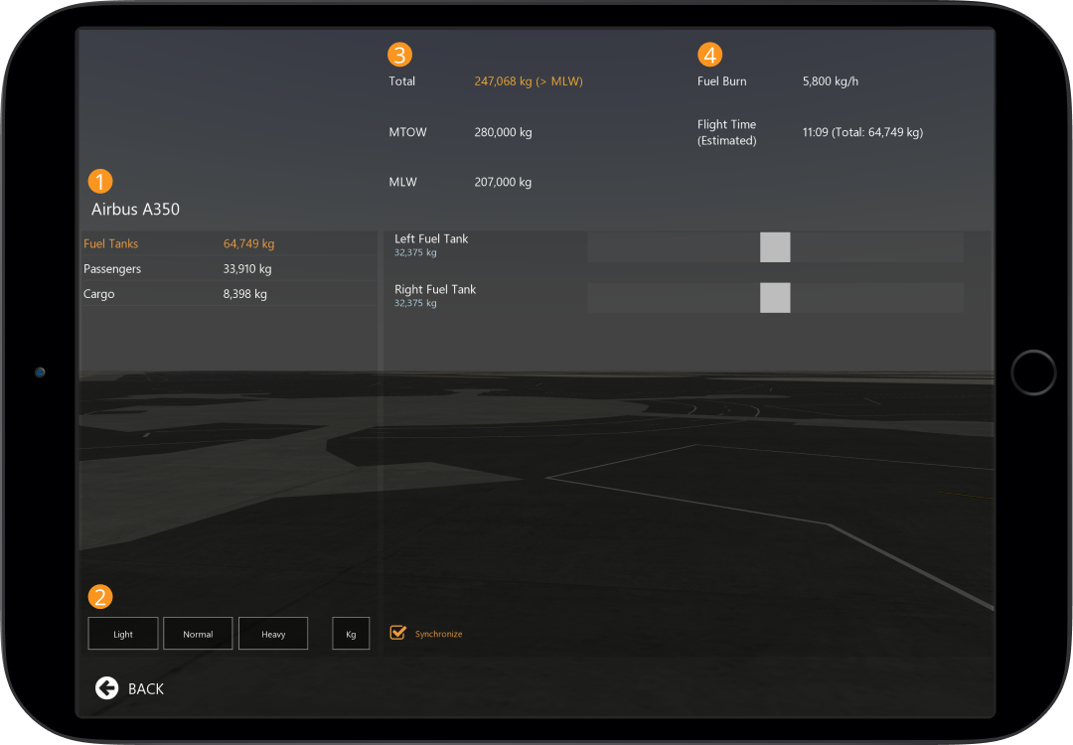Click the orange marker 4 above Fuel Burn
The width and height of the screenshot is (1073, 745).
(710, 55)
